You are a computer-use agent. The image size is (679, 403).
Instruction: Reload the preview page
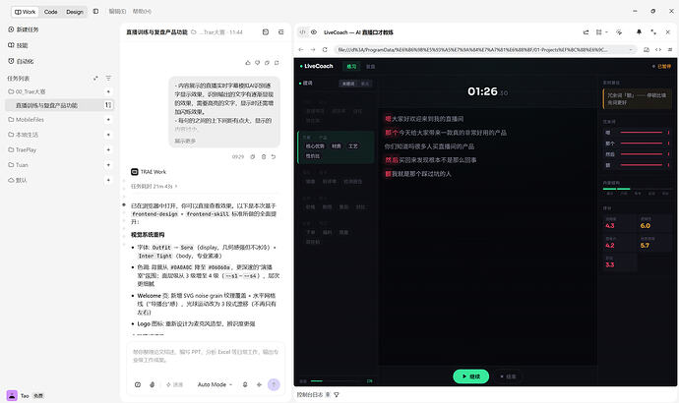tap(325, 50)
